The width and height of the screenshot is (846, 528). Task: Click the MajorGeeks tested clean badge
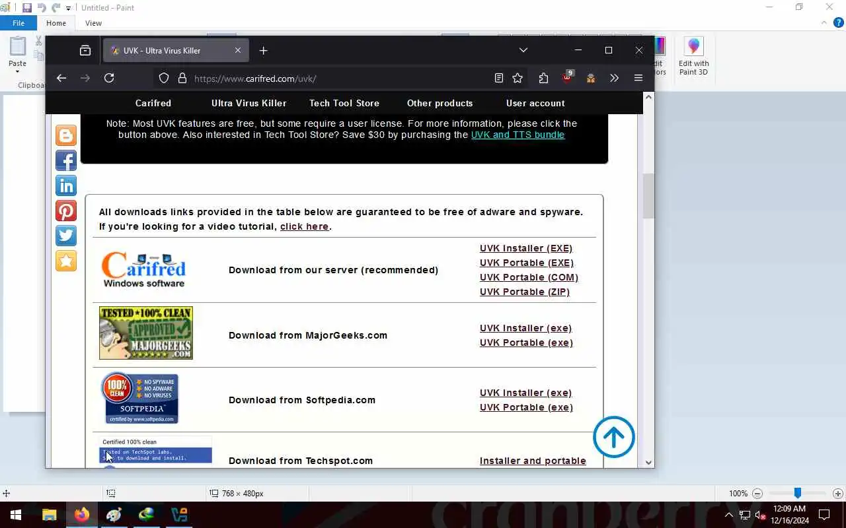click(x=146, y=333)
